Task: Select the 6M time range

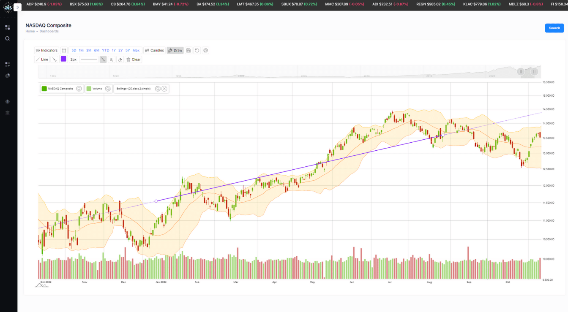Action: pyautogui.click(x=97, y=50)
